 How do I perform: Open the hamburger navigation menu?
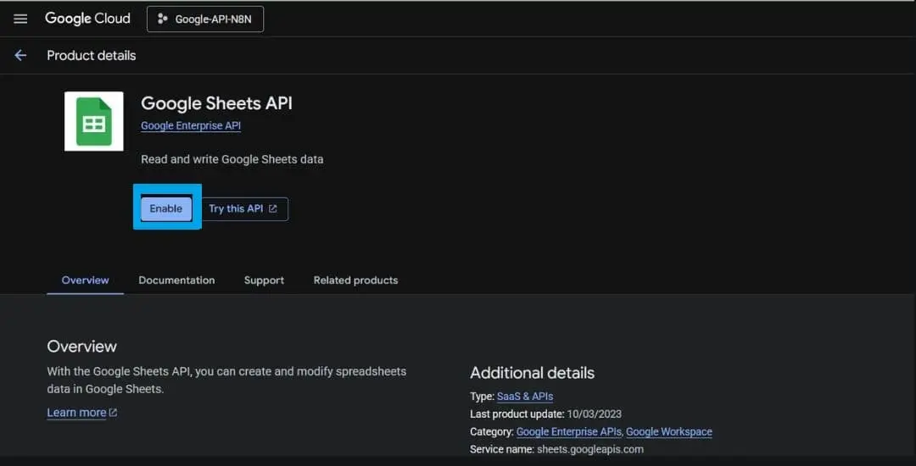coord(20,19)
